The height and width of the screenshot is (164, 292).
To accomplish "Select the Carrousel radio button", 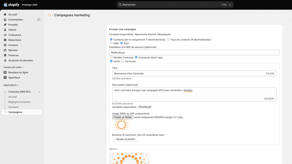I will tap(122, 61).
